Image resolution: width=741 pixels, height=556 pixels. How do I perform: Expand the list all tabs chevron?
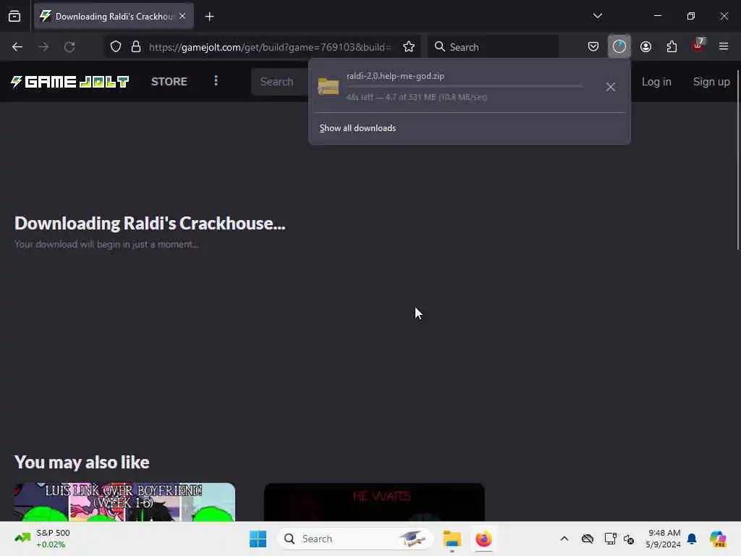(597, 16)
